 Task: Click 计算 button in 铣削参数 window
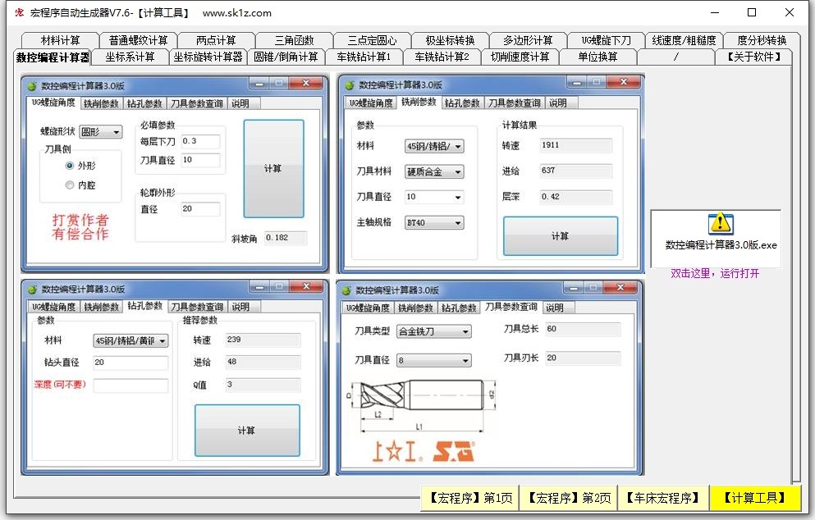click(x=561, y=236)
